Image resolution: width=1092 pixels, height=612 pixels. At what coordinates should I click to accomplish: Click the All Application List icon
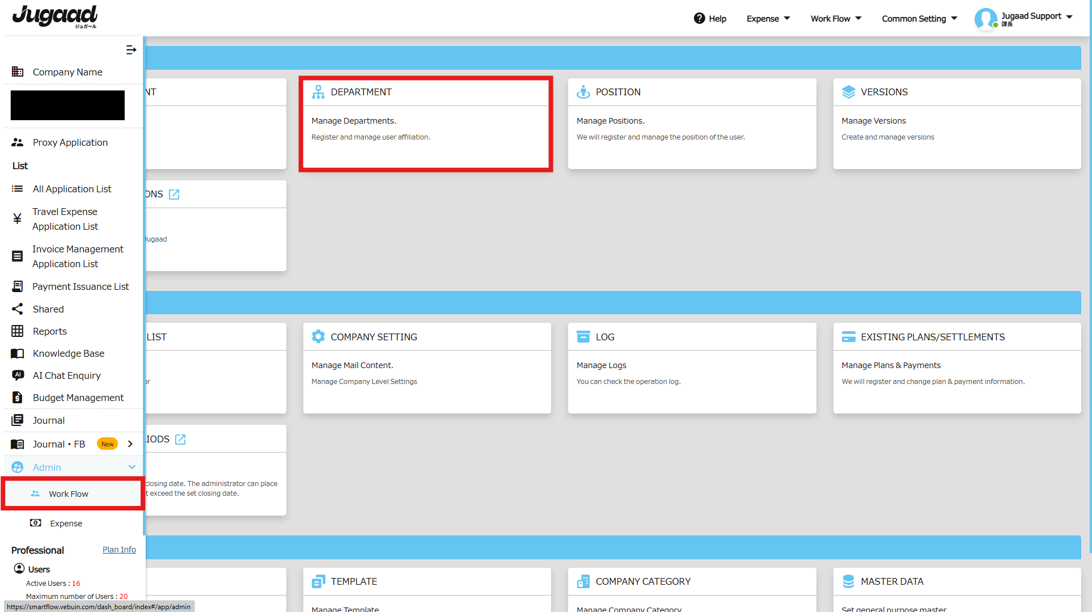pyautogui.click(x=18, y=189)
